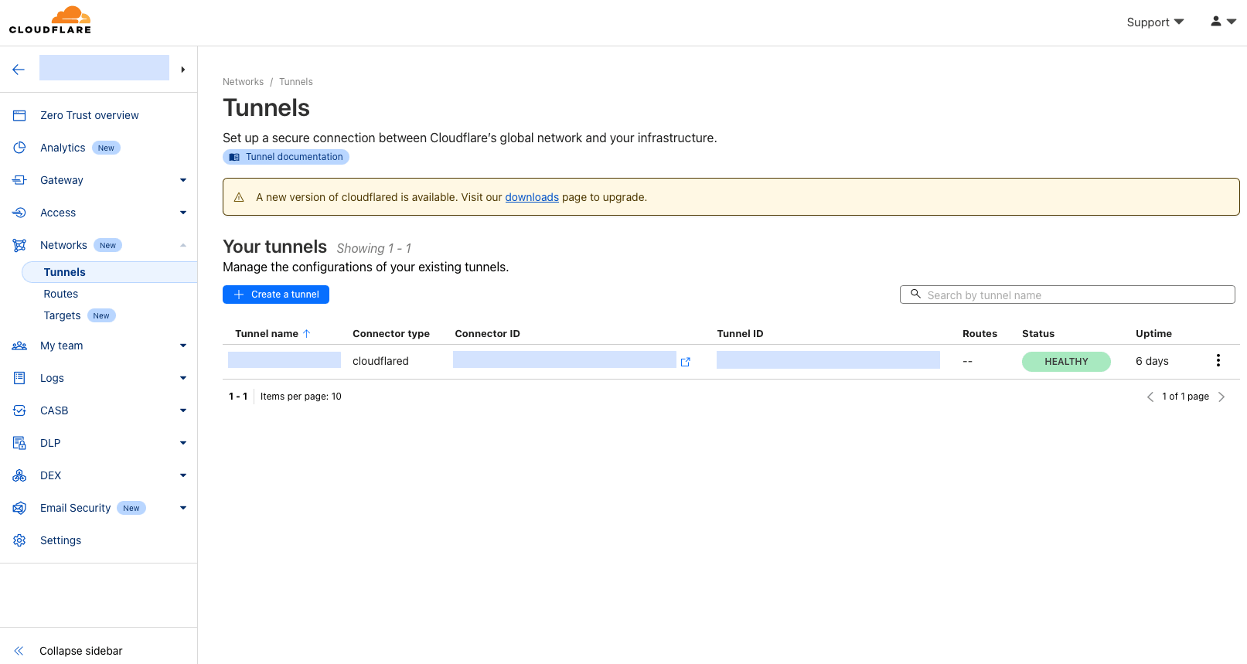Image resolution: width=1247 pixels, height=664 pixels.
Task: Expand the account selector arrow
Action: point(183,70)
